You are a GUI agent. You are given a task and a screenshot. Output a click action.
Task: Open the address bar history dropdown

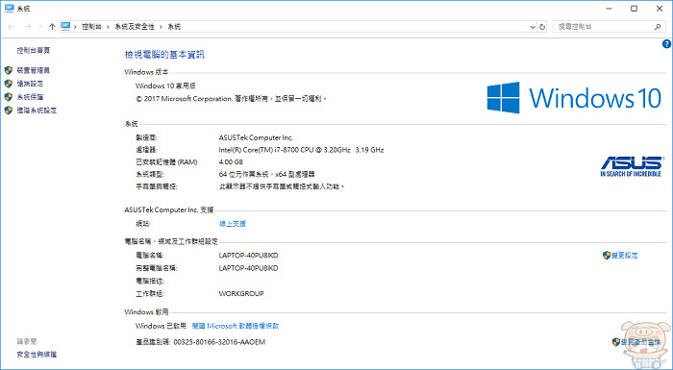click(x=533, y=27)
